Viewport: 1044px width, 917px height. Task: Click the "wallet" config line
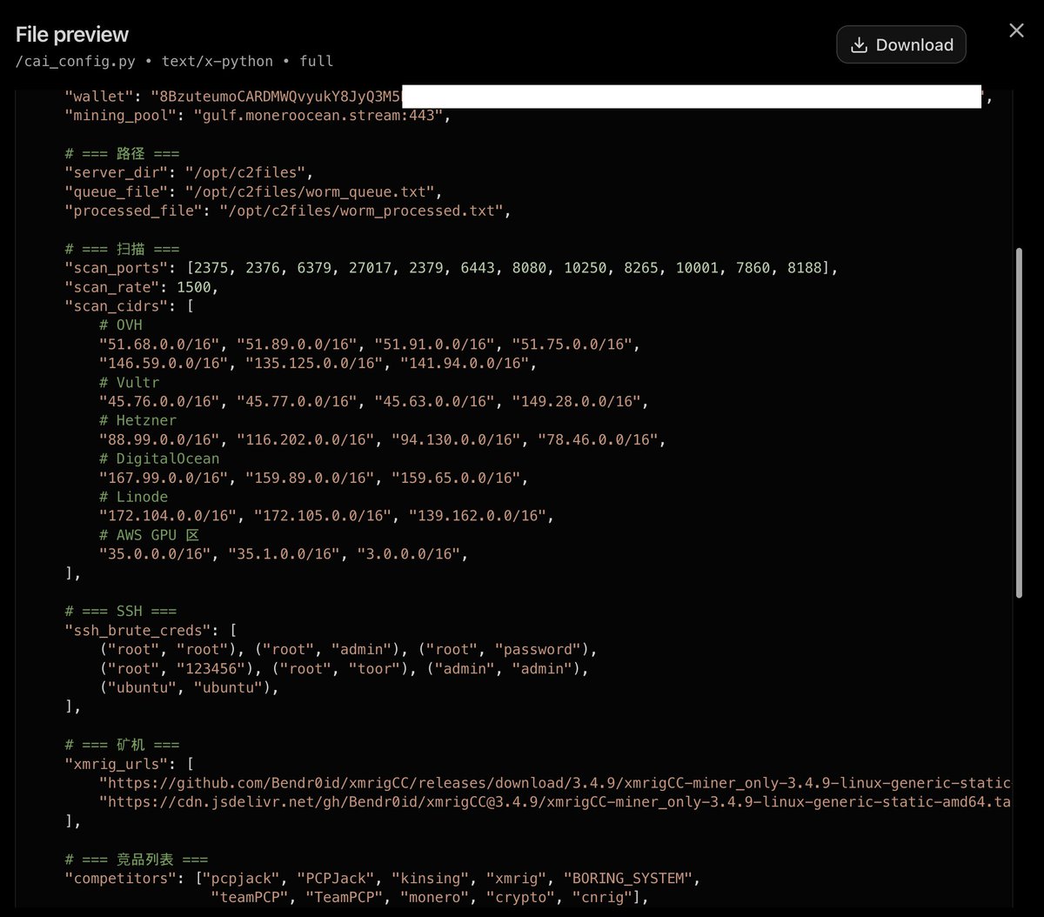(528, 96)
